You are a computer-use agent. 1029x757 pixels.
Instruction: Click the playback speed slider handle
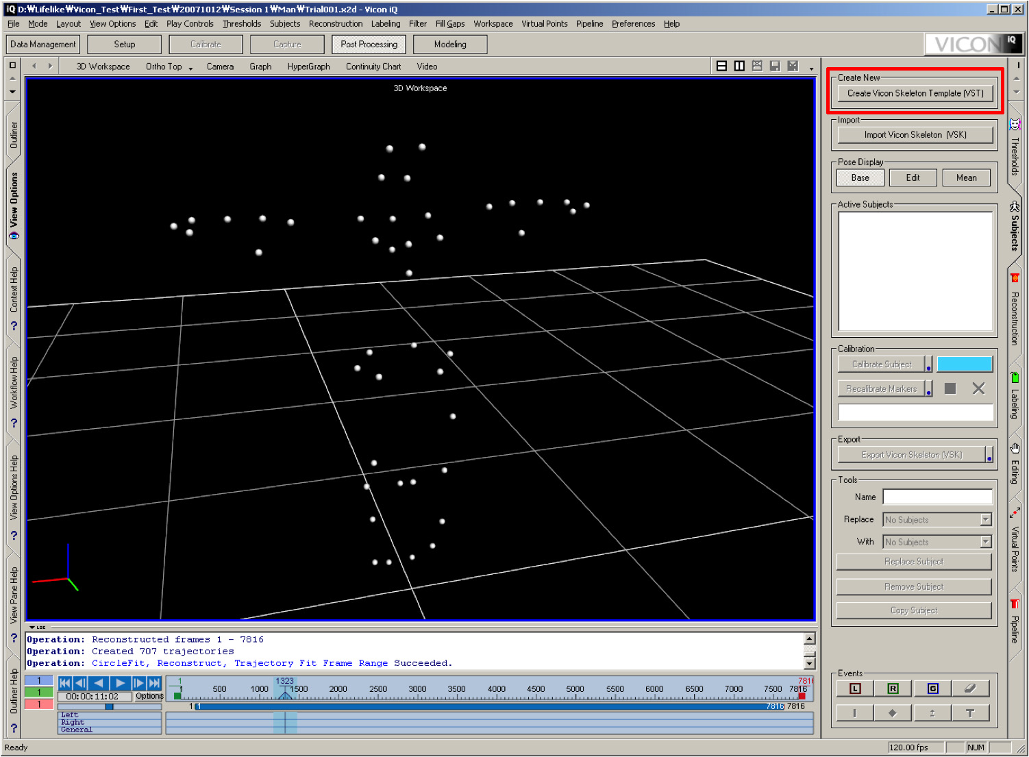tap(109, 706)
